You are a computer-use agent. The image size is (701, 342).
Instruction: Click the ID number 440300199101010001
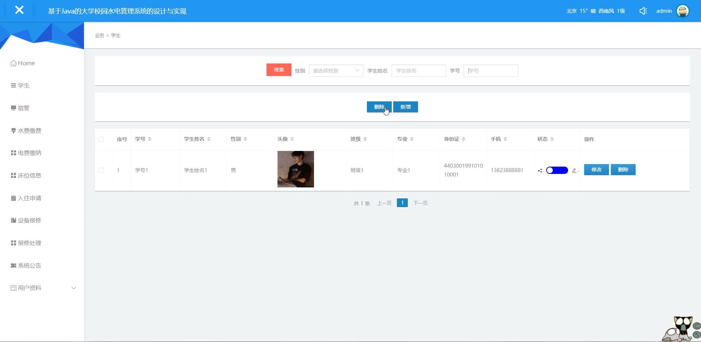coord(463,170)
